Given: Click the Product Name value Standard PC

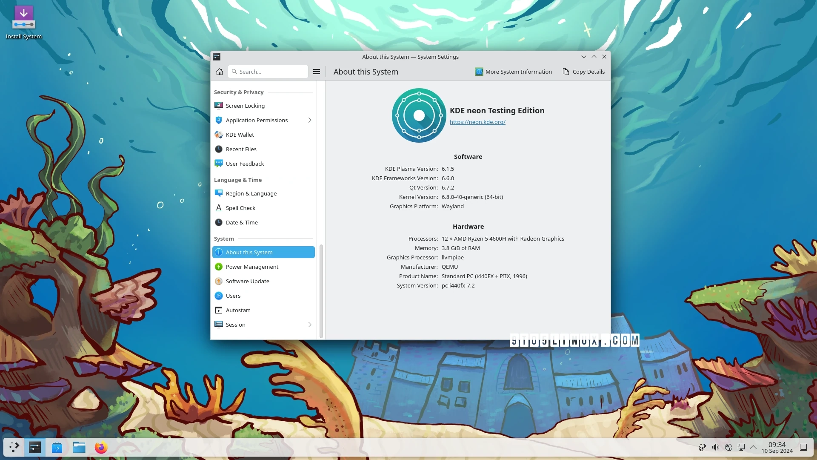Looking at the screenshot, I should pos(484,276).
